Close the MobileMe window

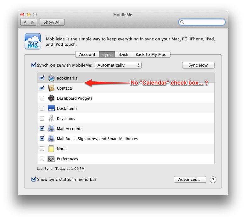click(x=22, y=15)
